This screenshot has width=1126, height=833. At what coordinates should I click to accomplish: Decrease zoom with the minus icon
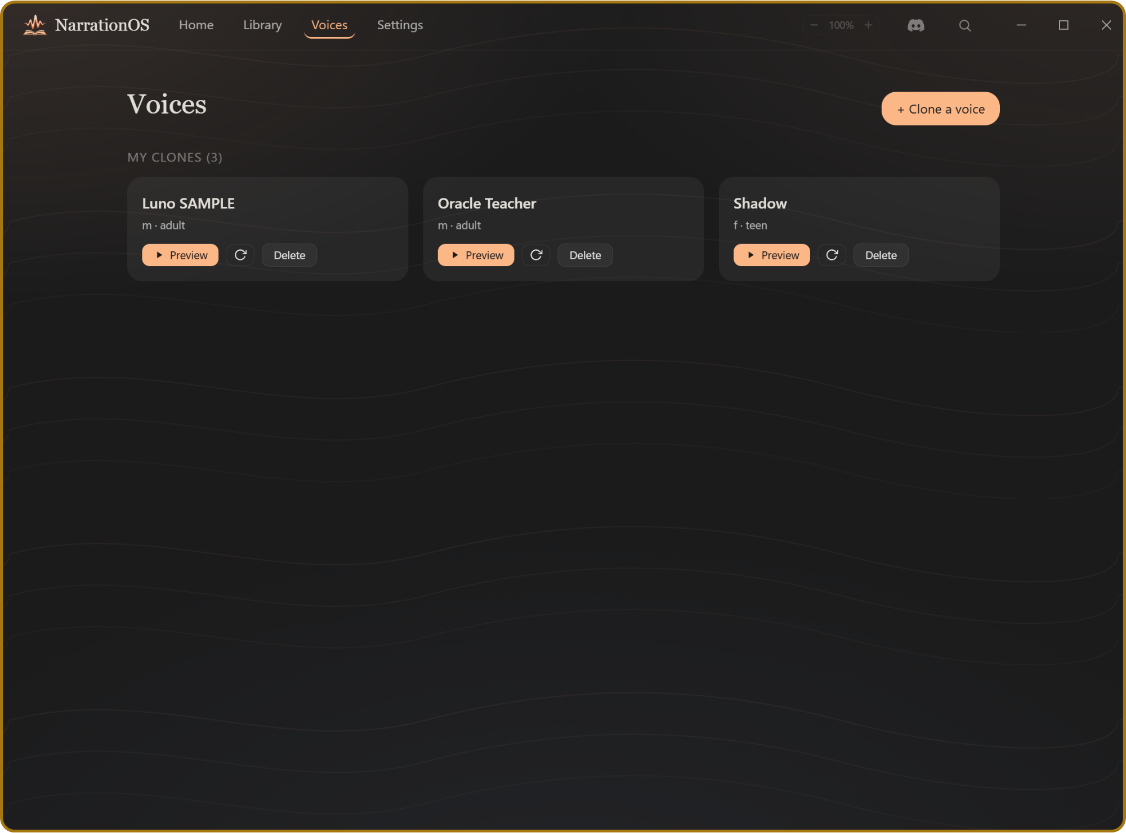coord(814,25)
